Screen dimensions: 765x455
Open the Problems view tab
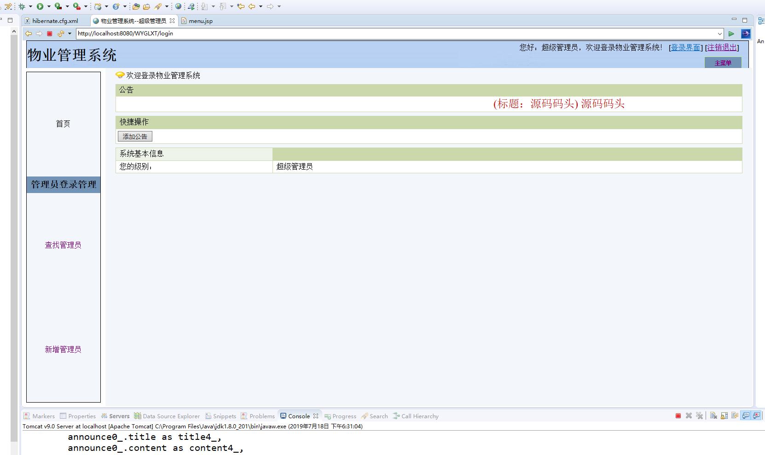click(x=258, y=416)
